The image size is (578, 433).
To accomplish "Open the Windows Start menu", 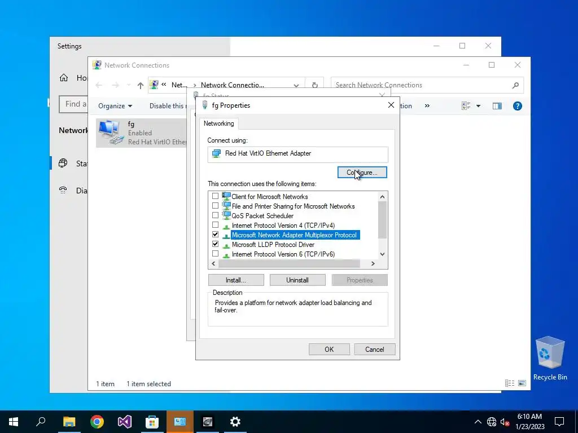I will (x=14, y=422).
